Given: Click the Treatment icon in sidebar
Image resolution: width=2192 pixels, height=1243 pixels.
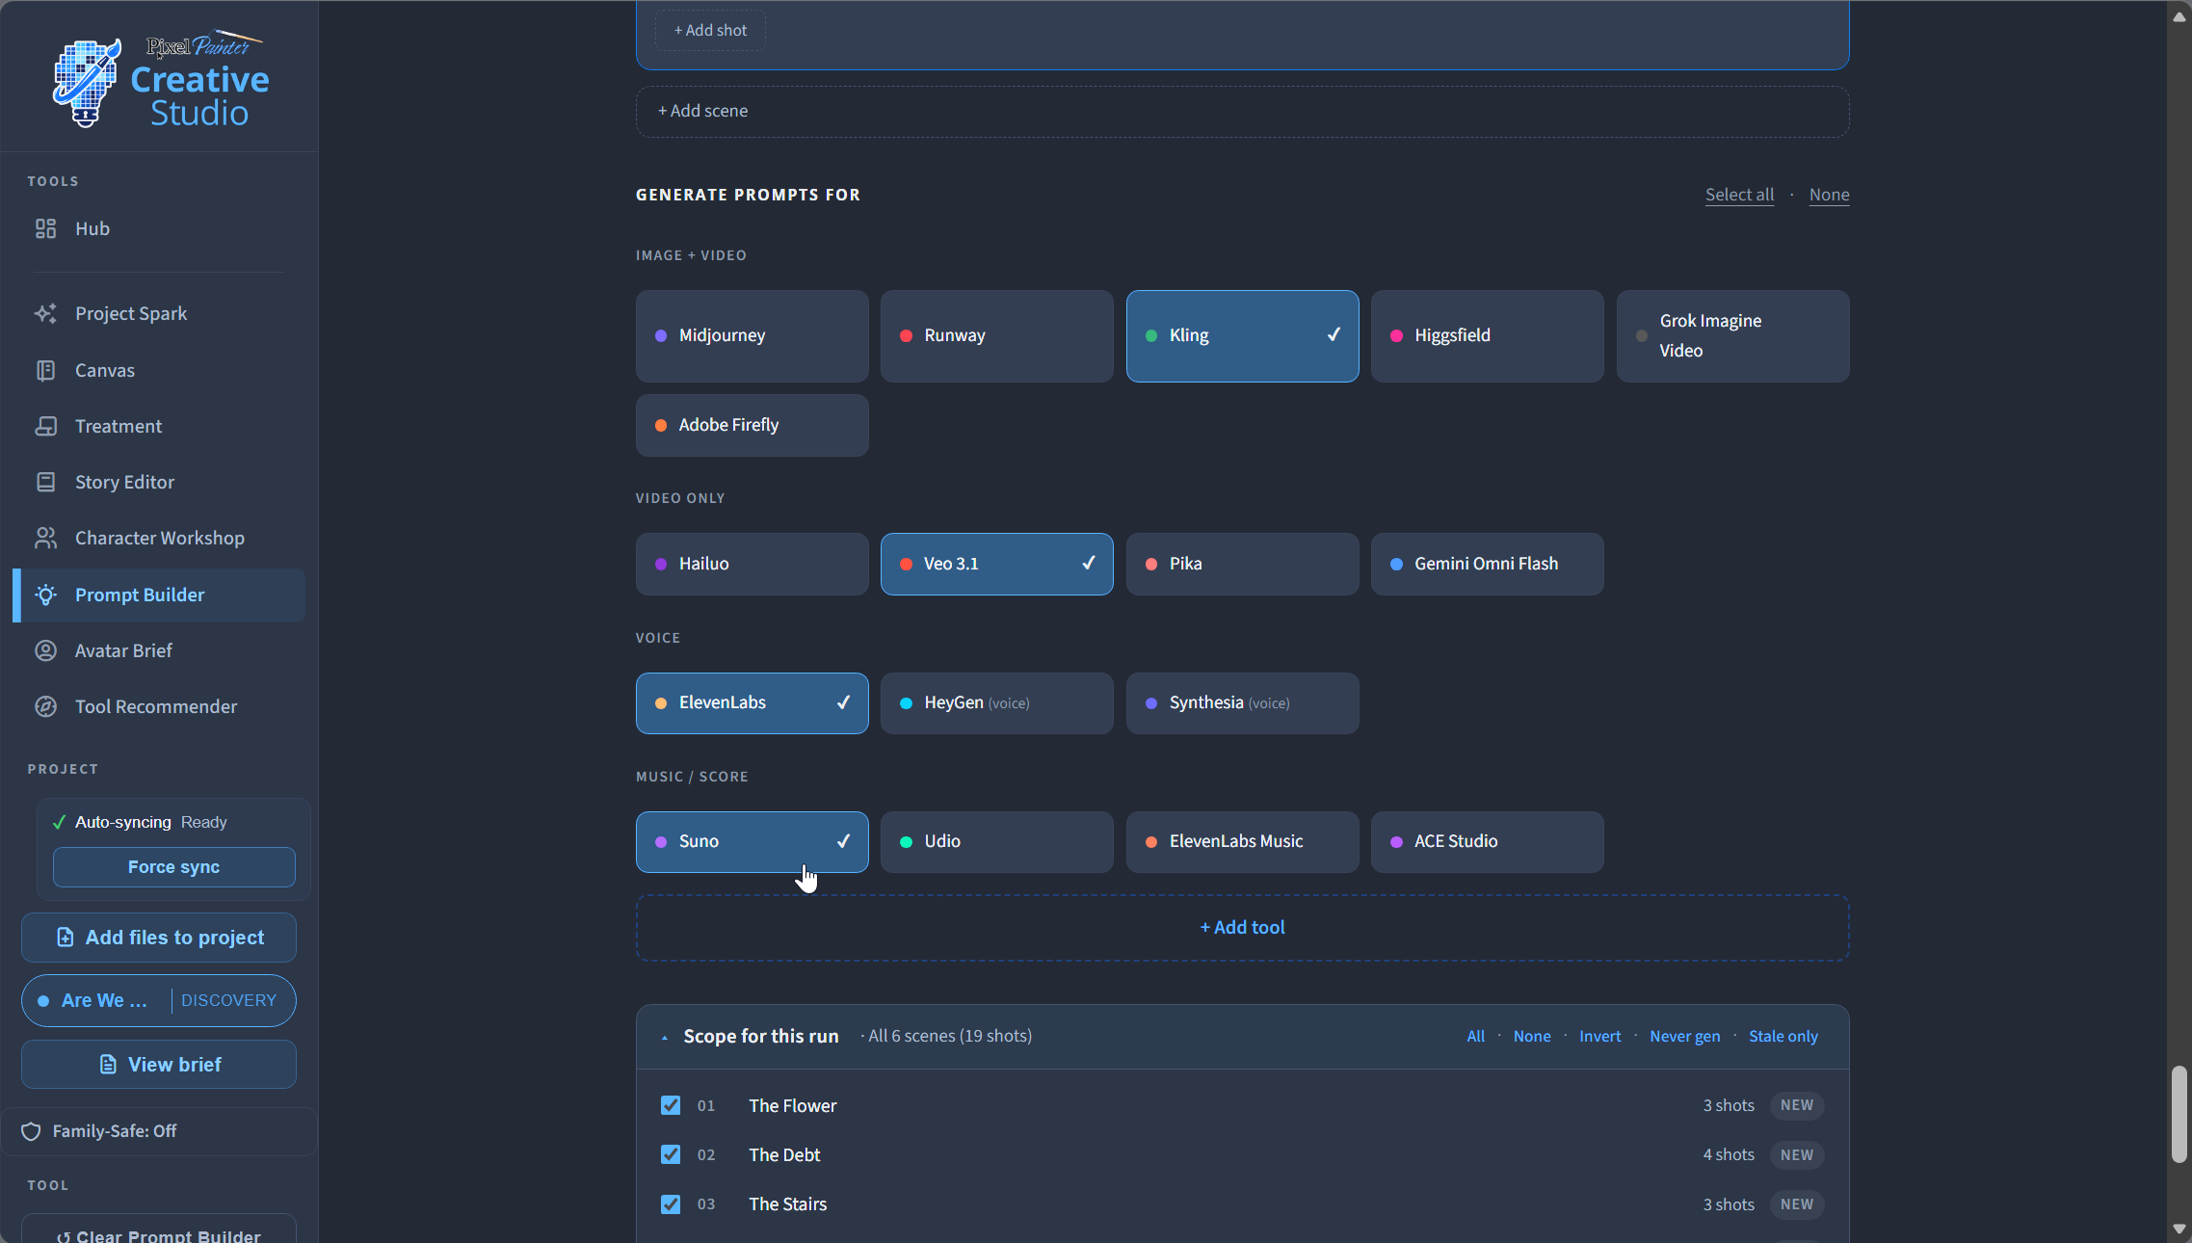Looking at the screenshot, I should (x=45, y=426).
